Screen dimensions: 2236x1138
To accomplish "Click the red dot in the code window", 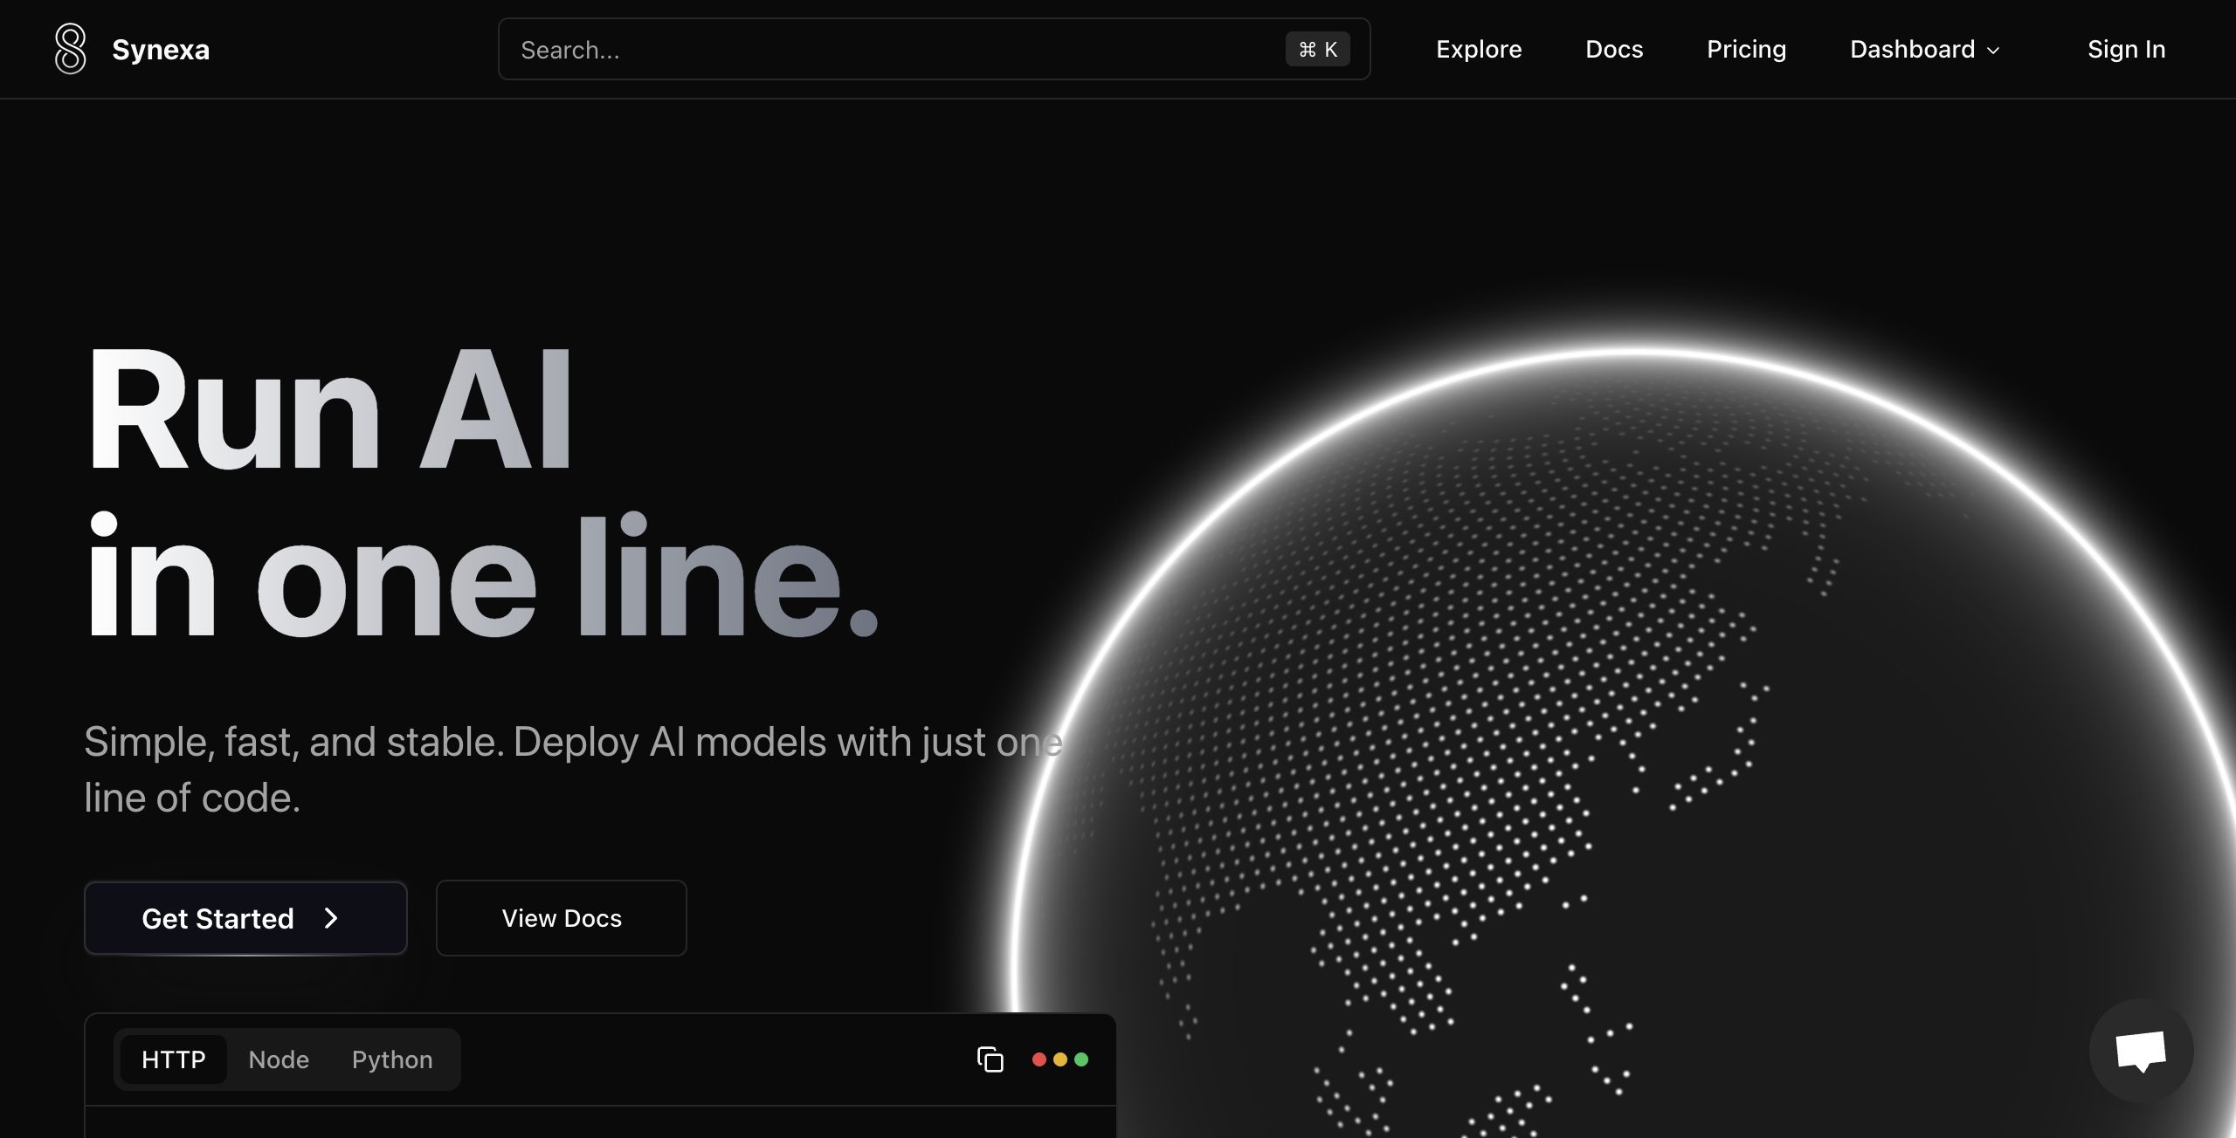I will 1039,1059.
